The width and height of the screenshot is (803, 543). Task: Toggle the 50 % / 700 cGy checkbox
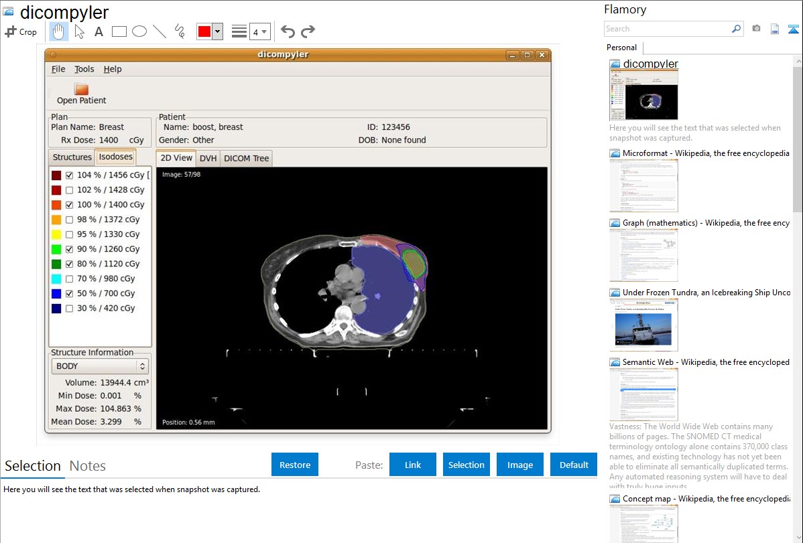[70, 293]
